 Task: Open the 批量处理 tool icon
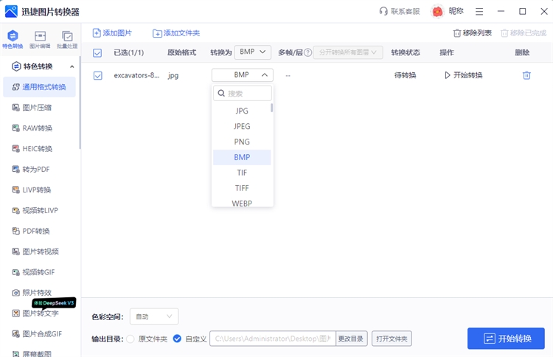(67, 36)
